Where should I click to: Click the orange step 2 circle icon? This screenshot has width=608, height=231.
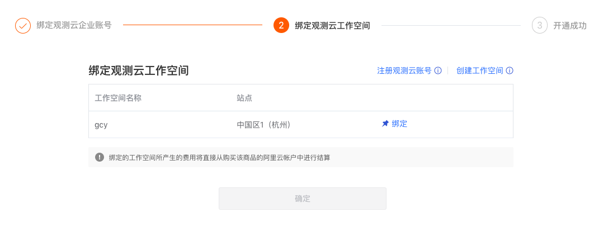(x=281, y=26)
